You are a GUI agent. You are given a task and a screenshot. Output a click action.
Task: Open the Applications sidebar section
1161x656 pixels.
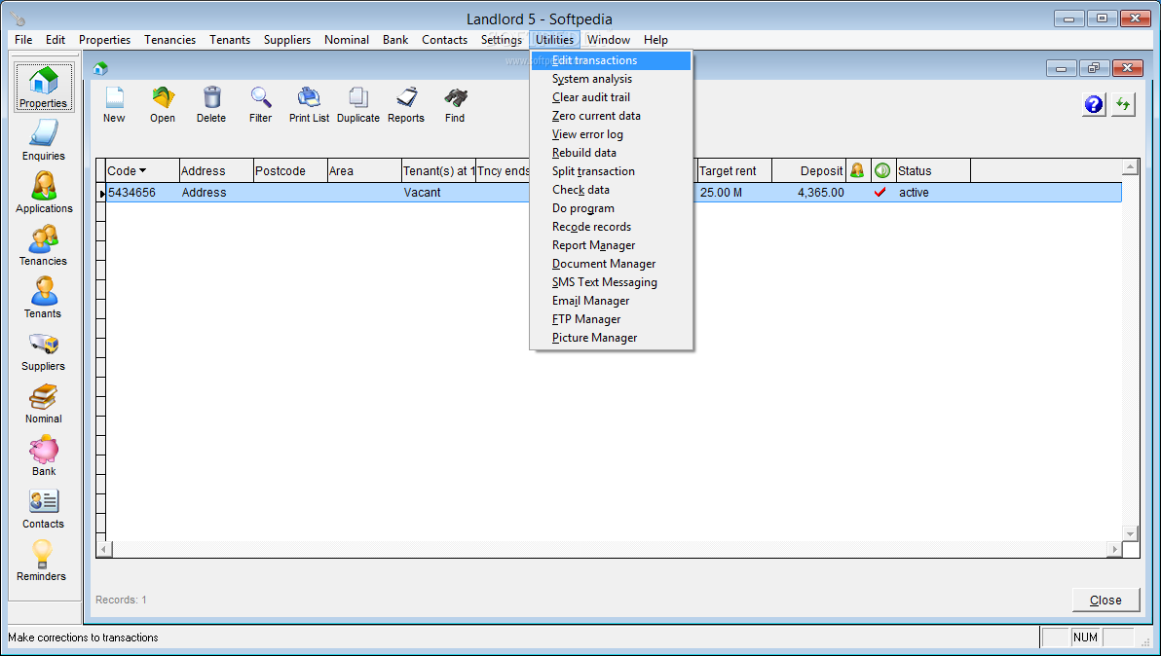coord(44,193)
